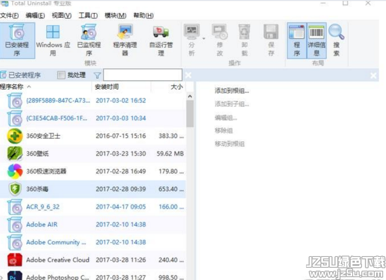Viewport: 386px width, 280px height.
Task: Click 编辑组... link
Action: pos(226,118)
